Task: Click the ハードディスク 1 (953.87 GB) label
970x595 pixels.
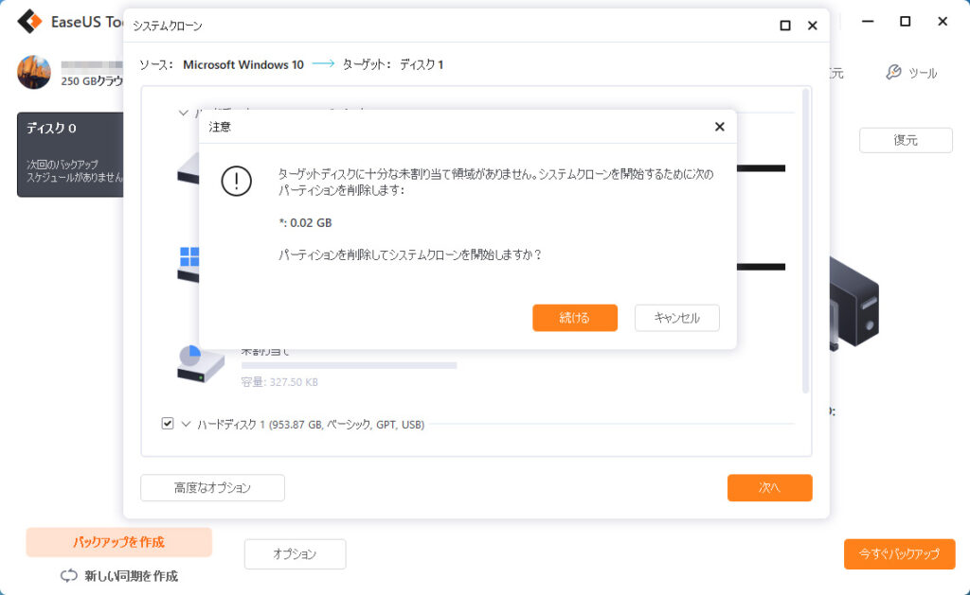Action: coord(311,425)
